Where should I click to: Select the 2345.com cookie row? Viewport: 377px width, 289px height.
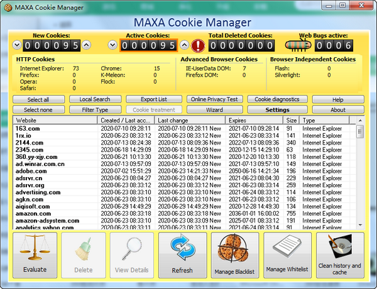[184, 150]
